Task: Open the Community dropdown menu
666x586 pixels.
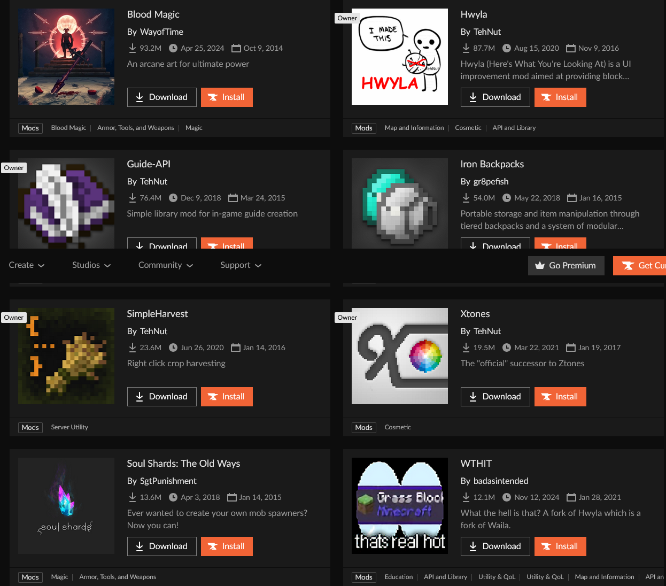Action: click(166, 265)
